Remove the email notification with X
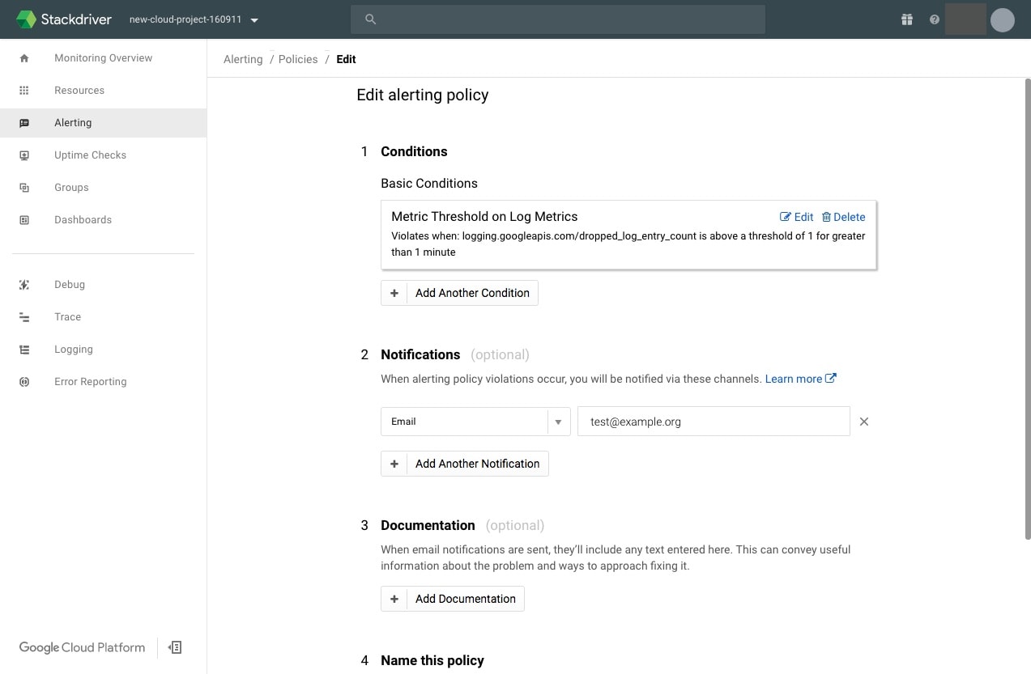1031x674 pixels. [x=864, y=422]
